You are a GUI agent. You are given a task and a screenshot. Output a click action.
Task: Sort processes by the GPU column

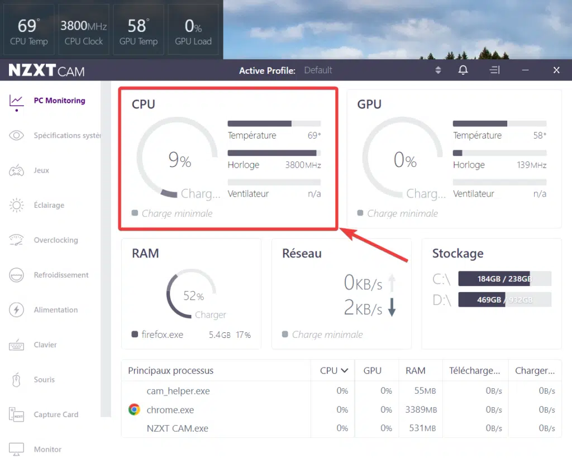pyautogui.click(x=376, y=370)
